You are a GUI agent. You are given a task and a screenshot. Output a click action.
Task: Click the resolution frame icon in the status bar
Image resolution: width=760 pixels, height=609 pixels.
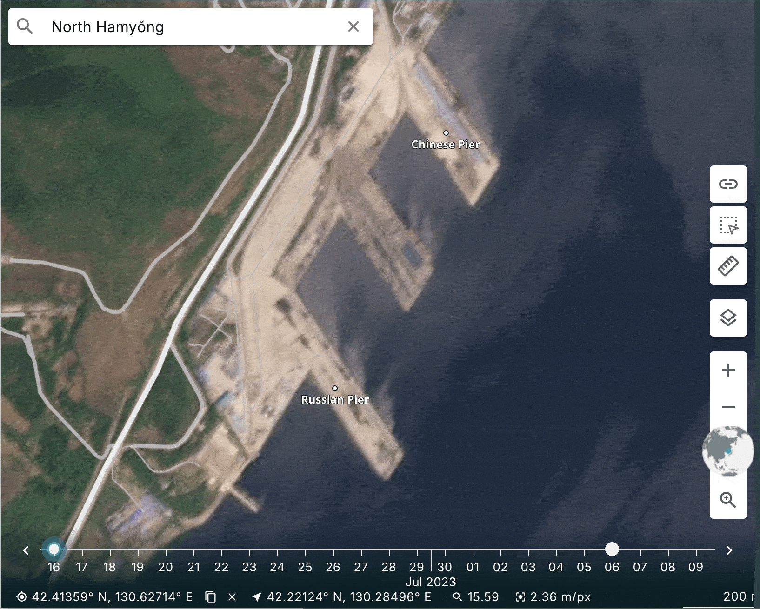(521, 597)
